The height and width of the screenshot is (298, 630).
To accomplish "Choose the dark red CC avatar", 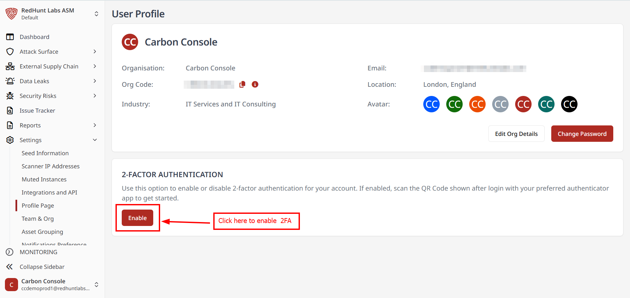I will point(523,104).
